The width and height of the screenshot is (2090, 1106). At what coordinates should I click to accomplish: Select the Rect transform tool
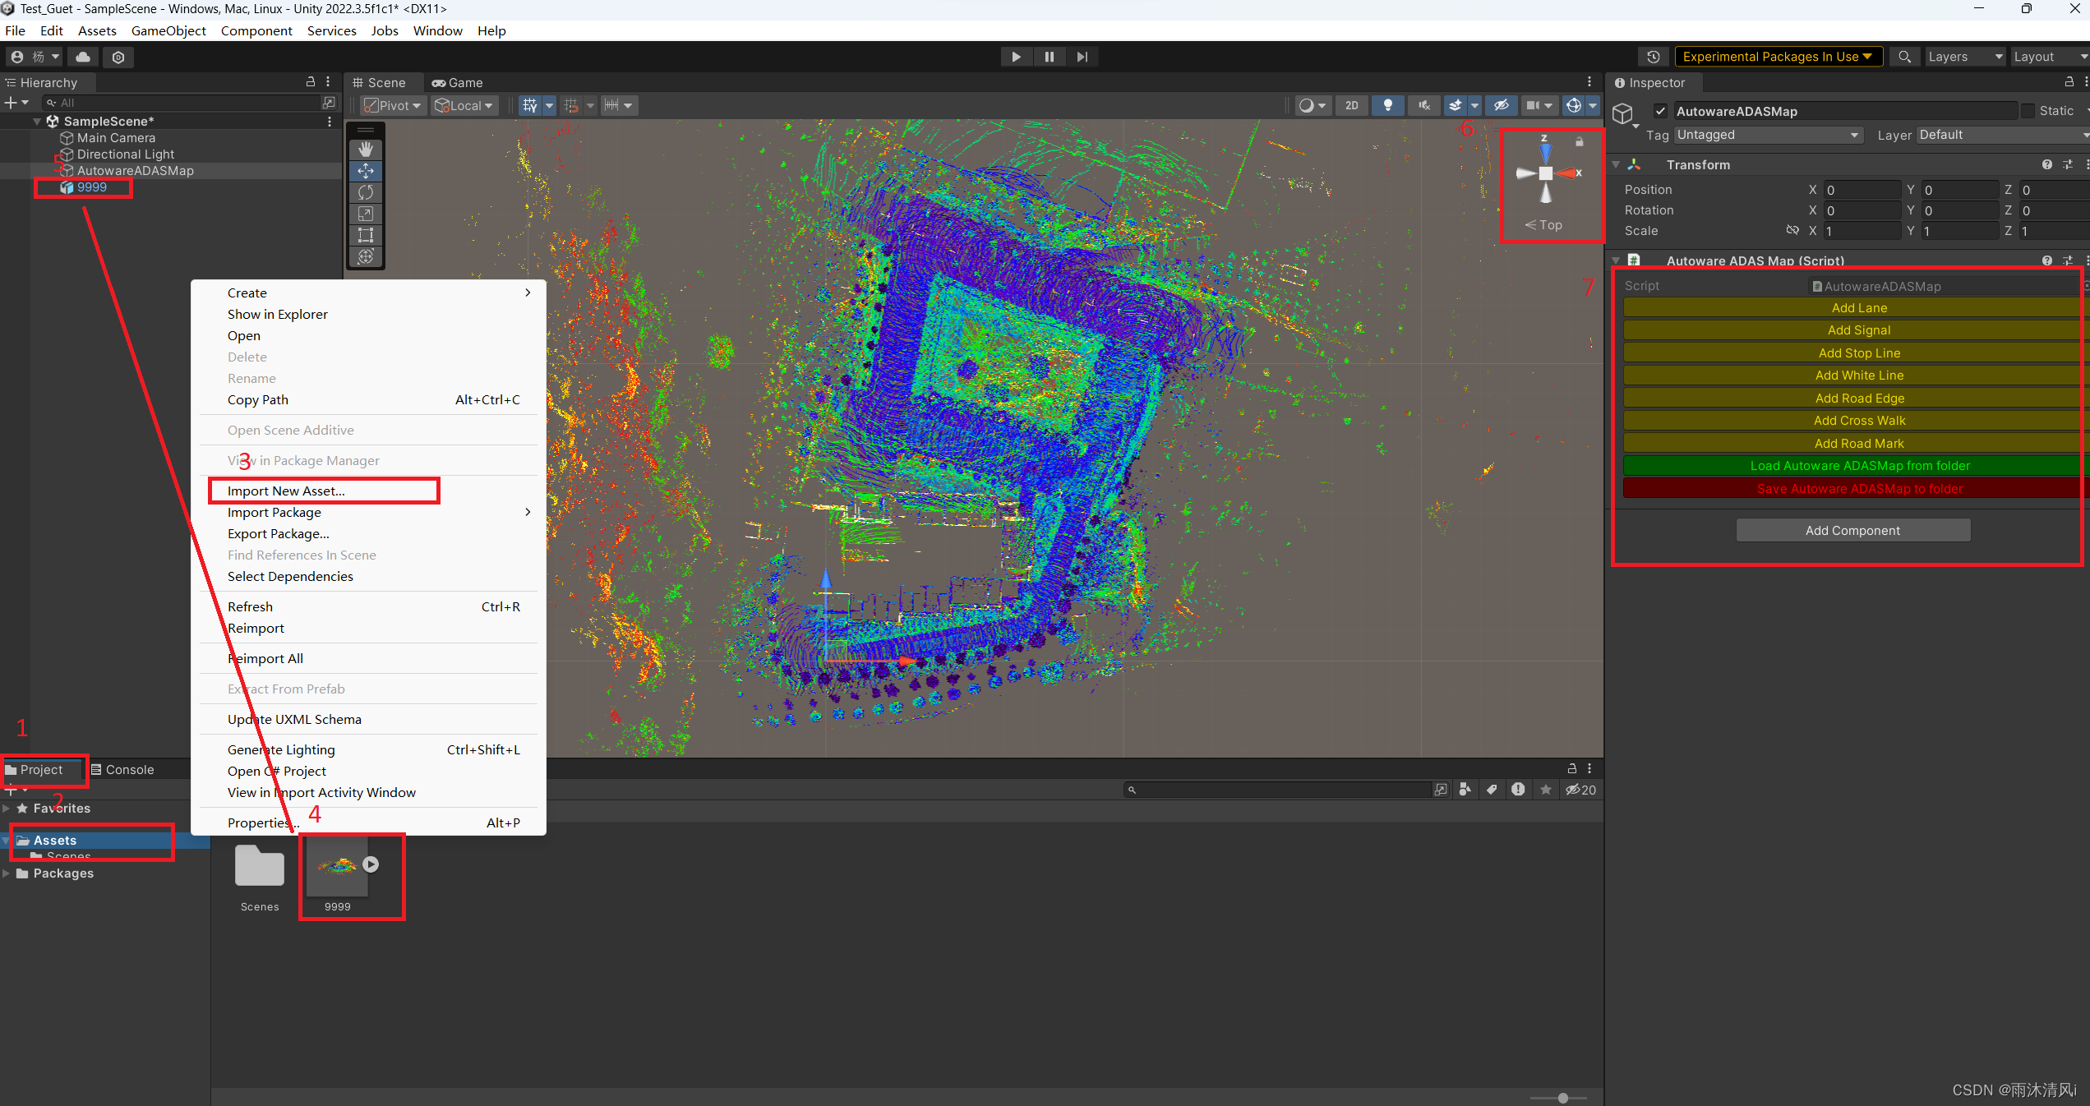tap(366, 235)
